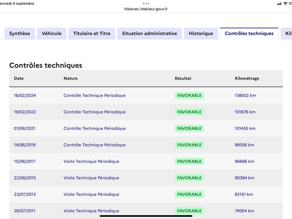The width and height of the screenshot is (292, 219).
Task: Select the 101676 km mileage value
Action: pos(245,112)
